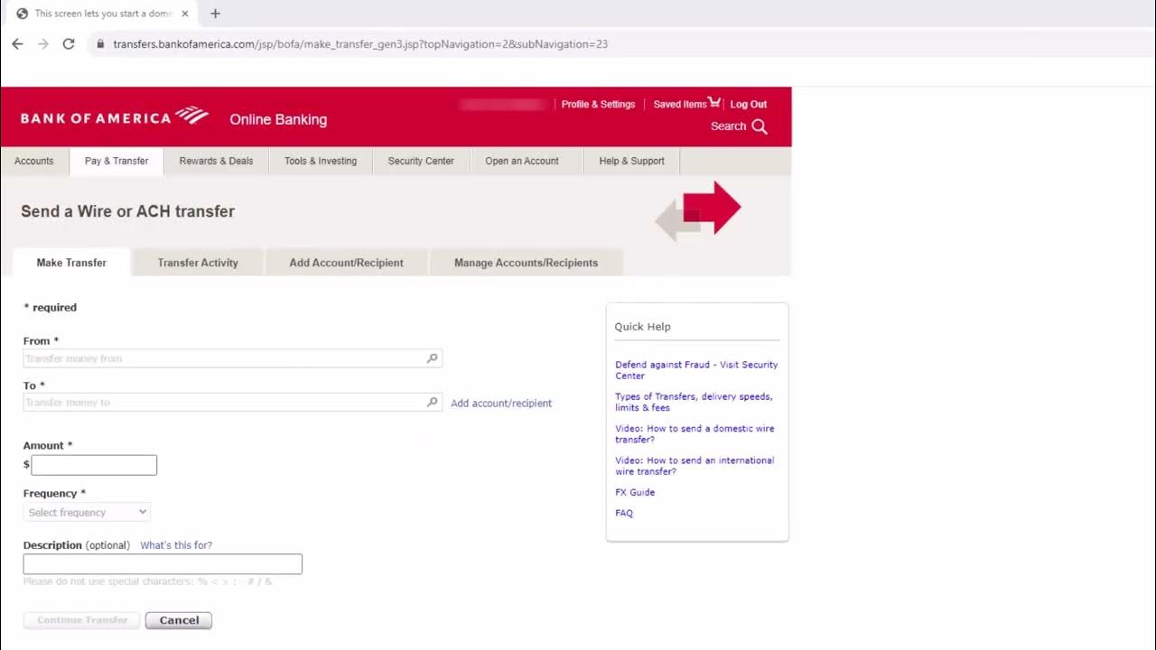Image resolution: width=1156 pixels, height=650 pixels.
Task: Open the international wire transfer video link
Action: click(695, 466)
